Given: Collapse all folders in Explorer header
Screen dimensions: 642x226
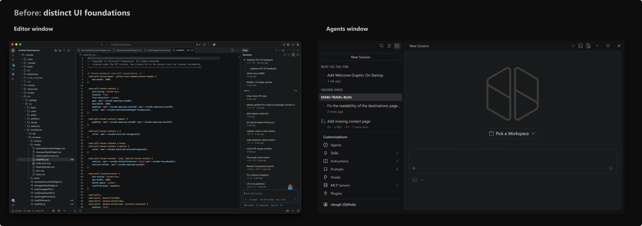Looking at the screenshot, I should click(x=69, y=50).
